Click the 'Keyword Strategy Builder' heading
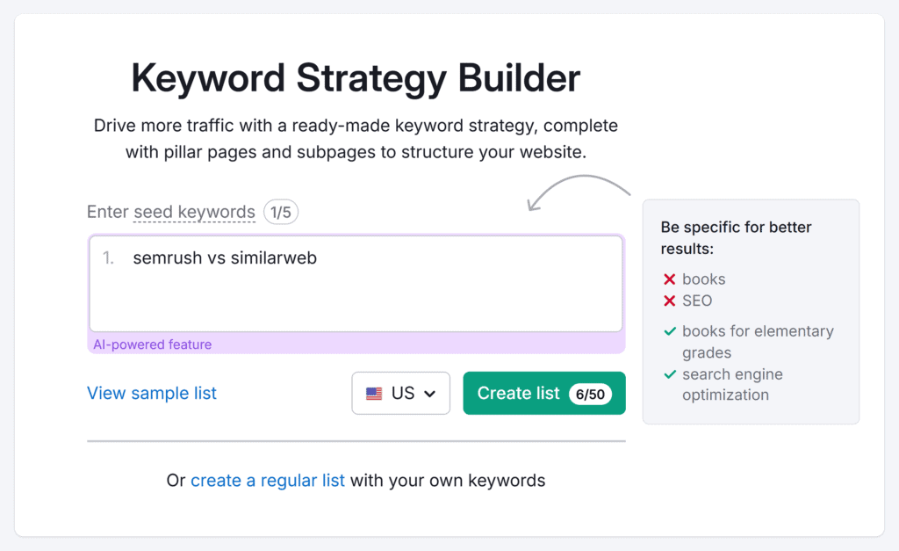 [355, 78]
